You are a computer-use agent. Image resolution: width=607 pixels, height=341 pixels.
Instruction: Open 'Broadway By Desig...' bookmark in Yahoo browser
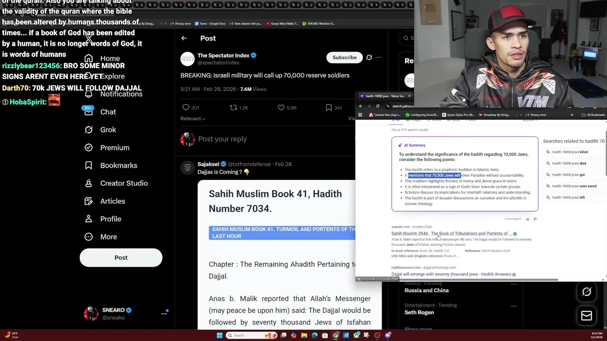(494, 115)
